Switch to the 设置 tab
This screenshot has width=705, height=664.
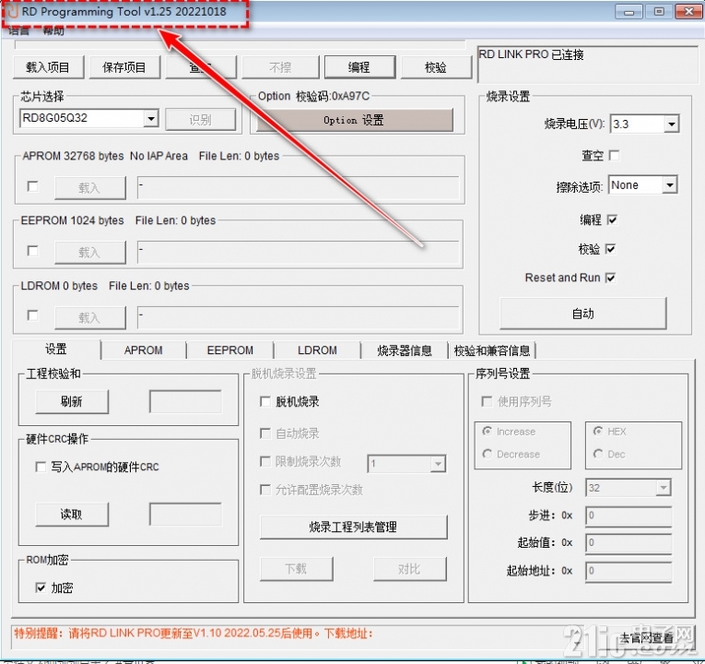(56, 350)
